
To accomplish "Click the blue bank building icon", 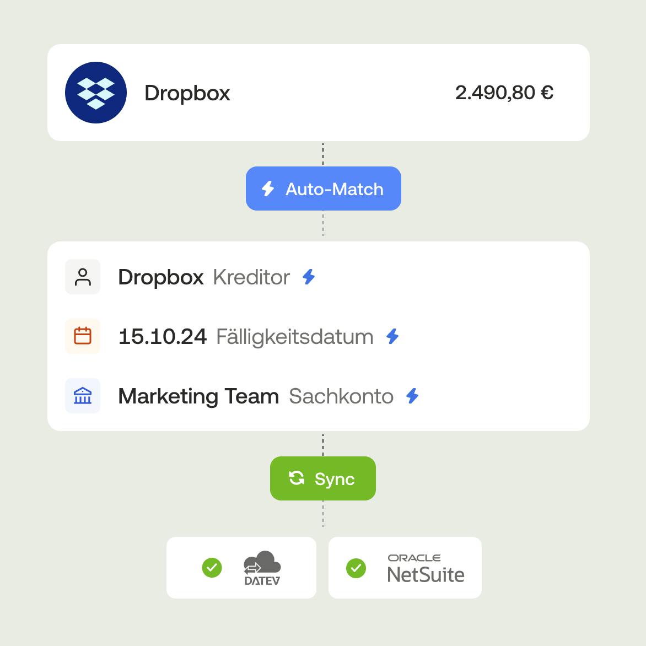I will [83, 396].
